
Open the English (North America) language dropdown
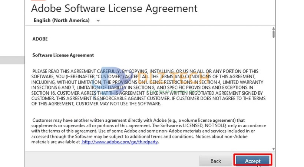pyautogui.click(x=62, y=20)
